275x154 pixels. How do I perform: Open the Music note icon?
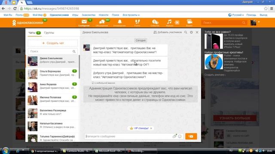point(169,22)
